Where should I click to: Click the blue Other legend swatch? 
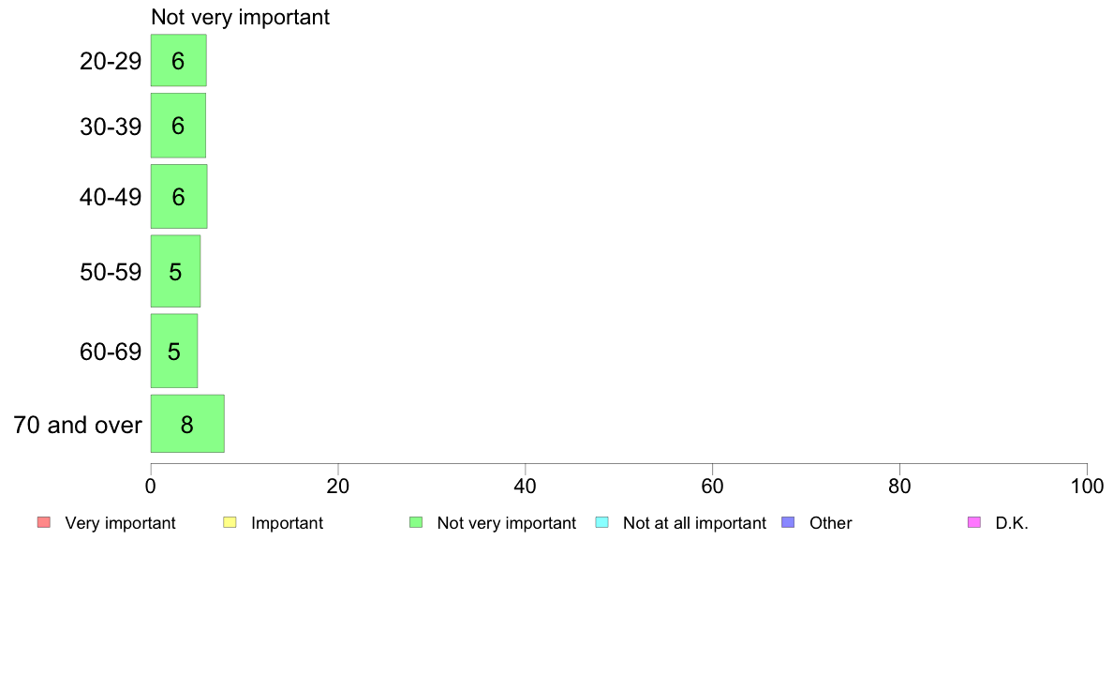pos(788,522)
